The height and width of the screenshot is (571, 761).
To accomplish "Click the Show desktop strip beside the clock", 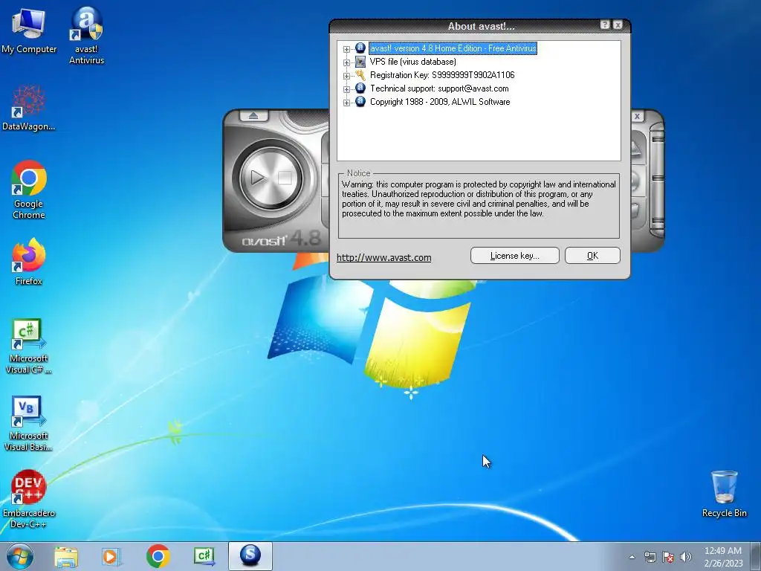I will point(756,556).
